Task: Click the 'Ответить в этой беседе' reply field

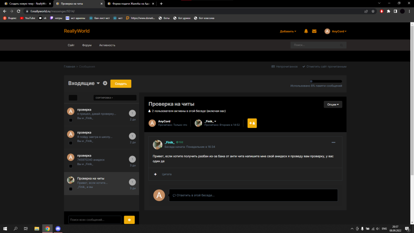Action: click(253, 195)
